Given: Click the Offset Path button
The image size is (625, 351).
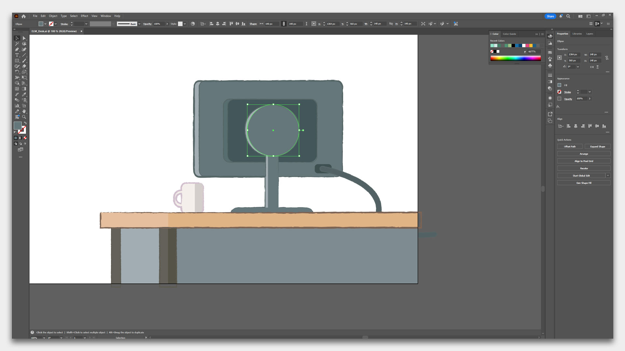Looking at the screenshot, I should click(x=570, y=147).
